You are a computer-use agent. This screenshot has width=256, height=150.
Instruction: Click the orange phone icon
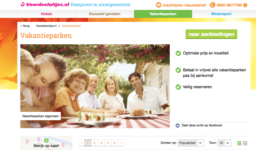(x=212, y=5)
